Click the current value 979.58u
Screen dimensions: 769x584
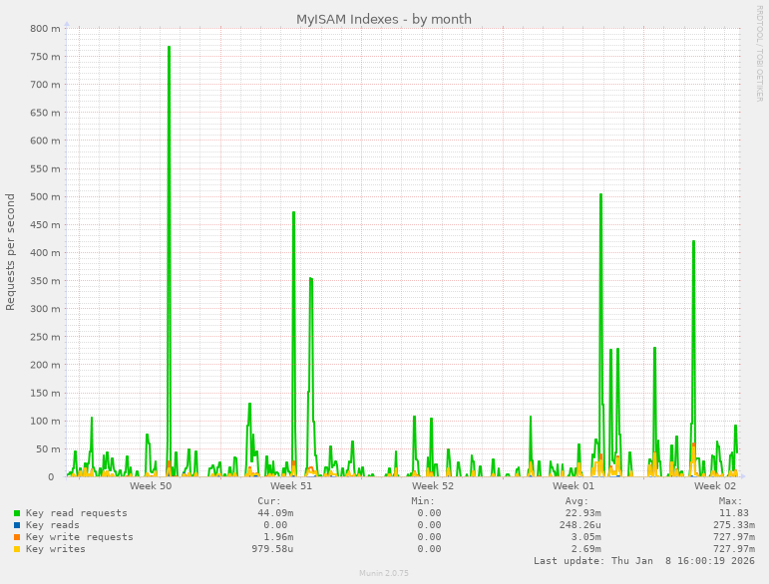point(272,549)
